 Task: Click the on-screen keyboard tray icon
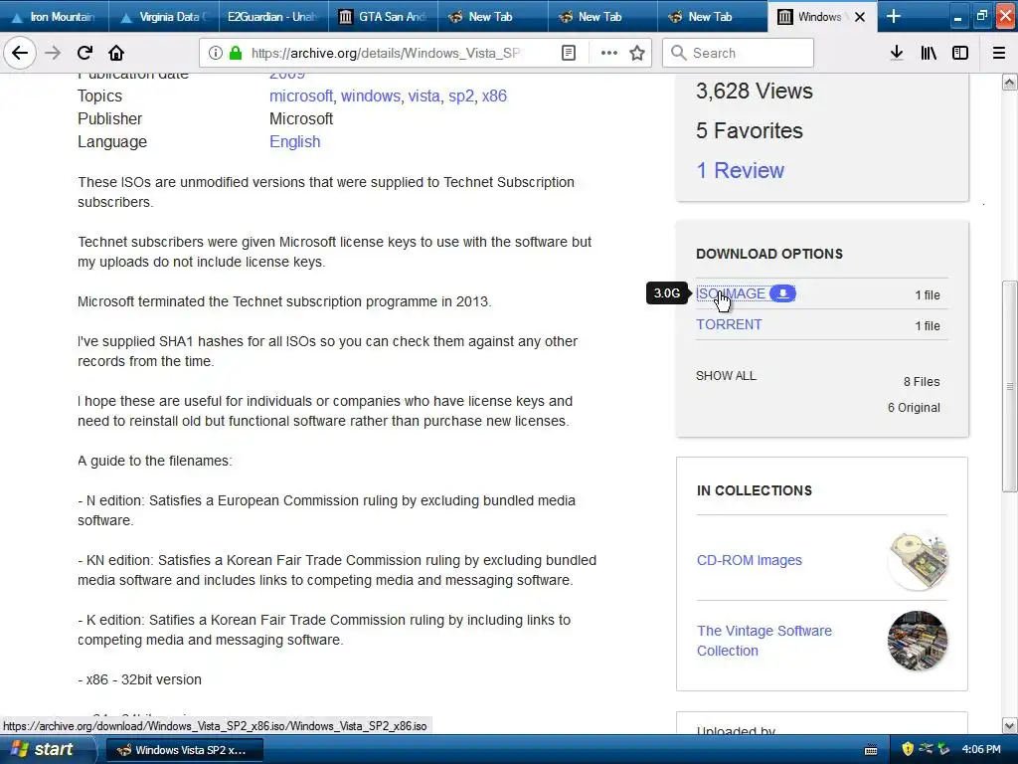[871, 750]
